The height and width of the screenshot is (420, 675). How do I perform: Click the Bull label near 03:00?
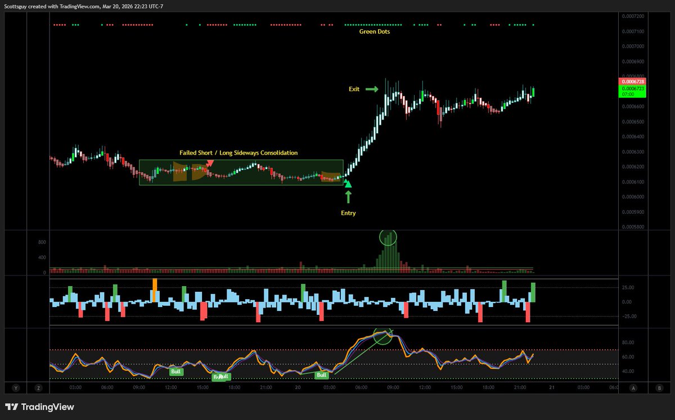tap(321, 375)
